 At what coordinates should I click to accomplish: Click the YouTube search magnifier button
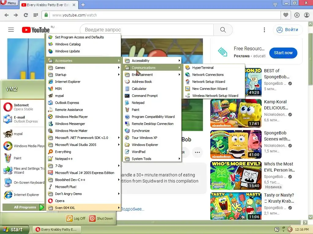click(223, 30)
